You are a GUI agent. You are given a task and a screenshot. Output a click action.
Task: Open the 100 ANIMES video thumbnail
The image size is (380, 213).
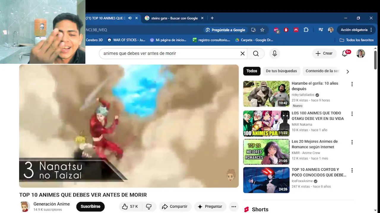pos(266,124)
